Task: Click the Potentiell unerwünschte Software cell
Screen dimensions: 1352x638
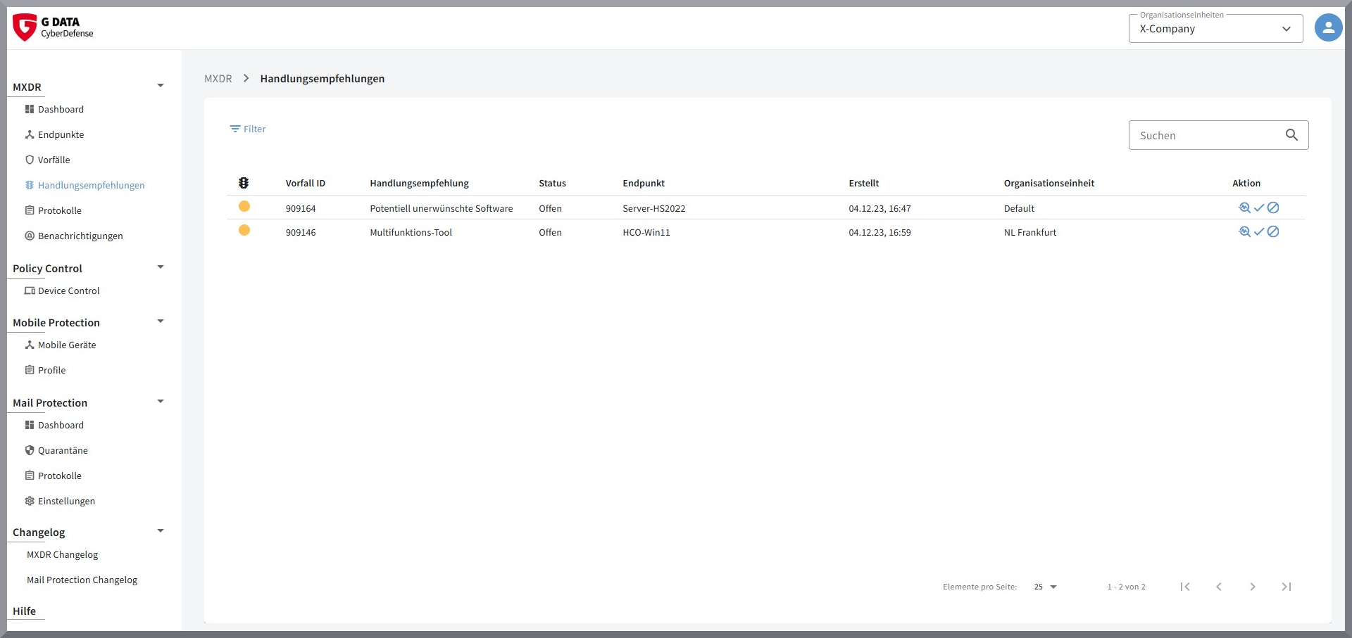Action: [442, 208]
